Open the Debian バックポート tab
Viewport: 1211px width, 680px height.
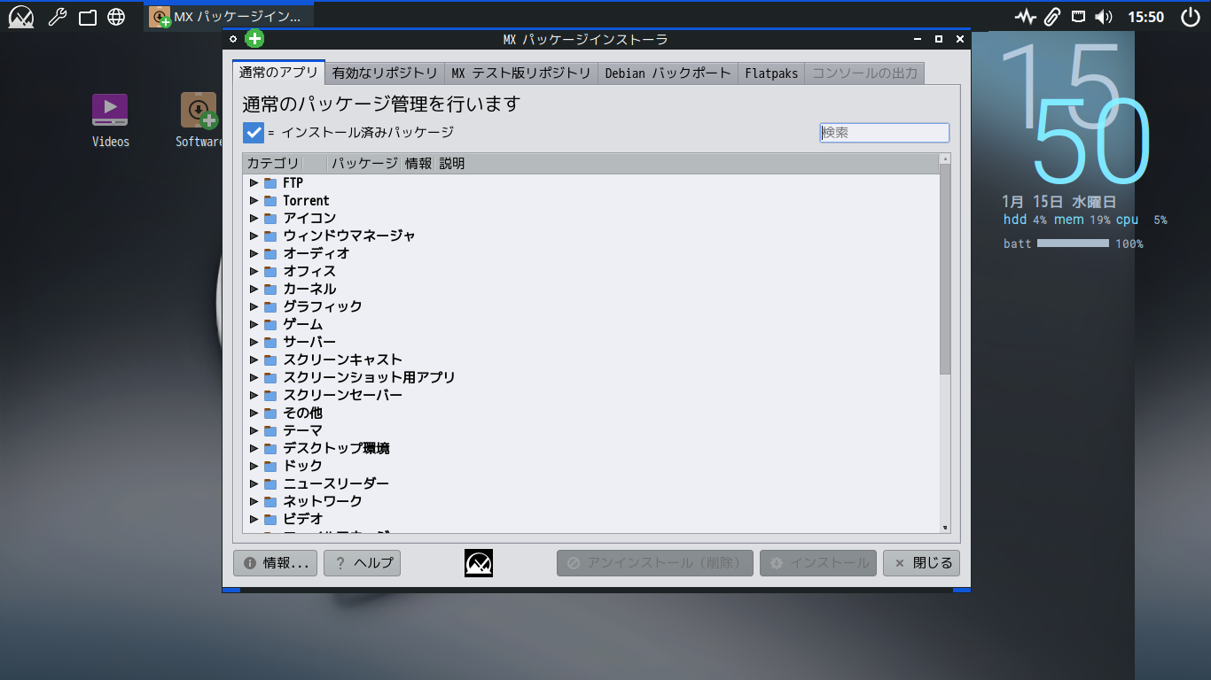pos(668,73)
